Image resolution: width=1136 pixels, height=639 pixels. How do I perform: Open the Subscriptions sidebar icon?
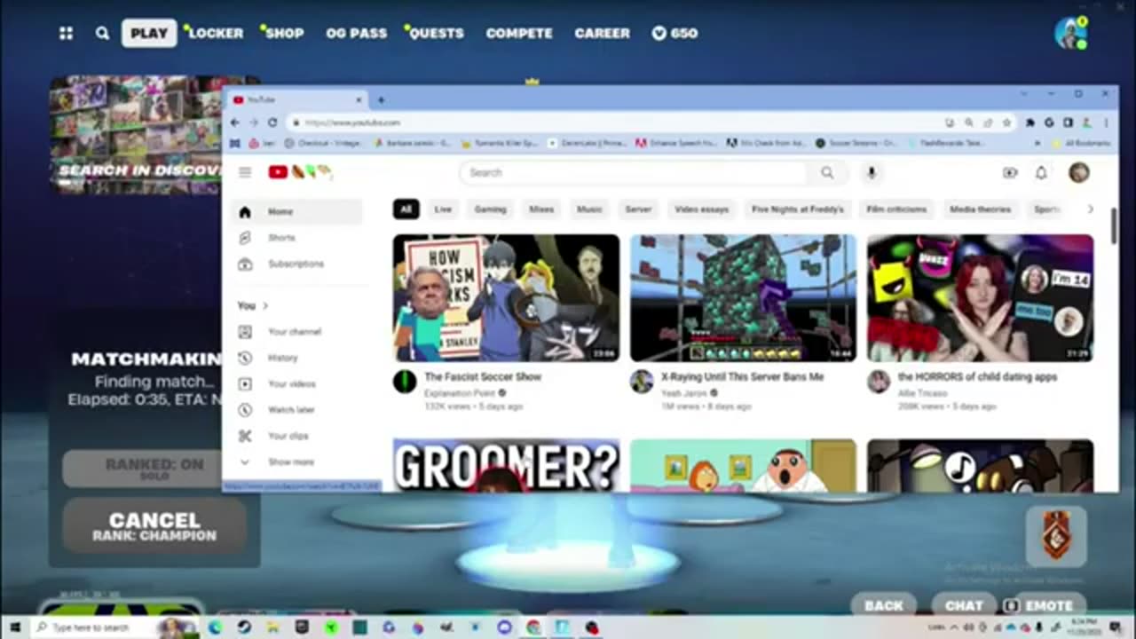click(246, 264)
